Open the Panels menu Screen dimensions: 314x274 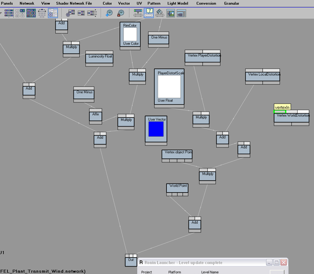coord(7,4)
